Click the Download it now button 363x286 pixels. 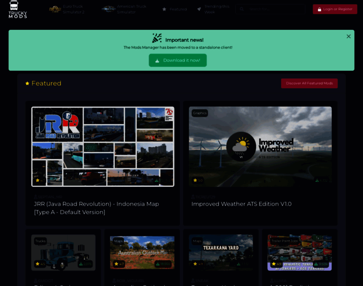178,61
